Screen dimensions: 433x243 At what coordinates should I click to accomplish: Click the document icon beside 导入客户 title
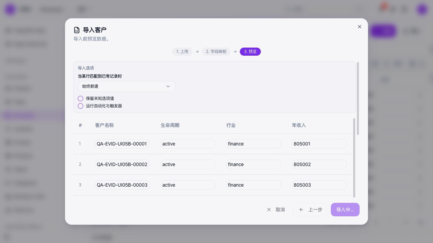(77, 30)
